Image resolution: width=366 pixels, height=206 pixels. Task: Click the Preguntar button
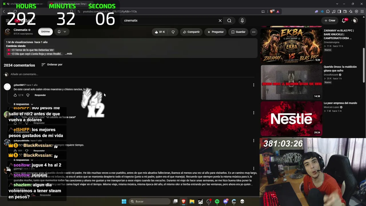(216, 32)
